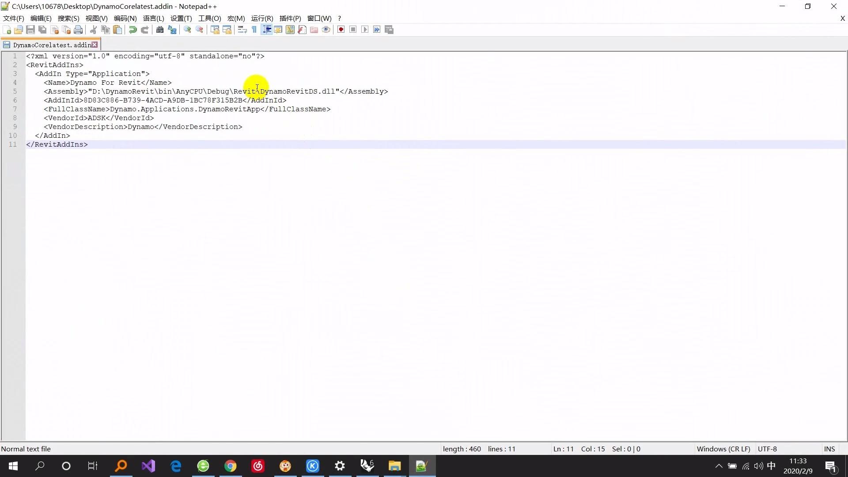Open Visual Studio from the taskbar
848x477 pixels.
[148, 466]
